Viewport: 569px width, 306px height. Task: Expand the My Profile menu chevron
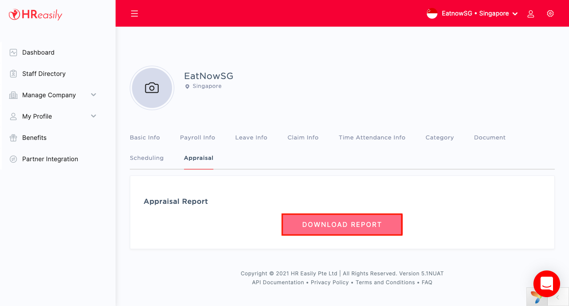click(93, 116)
